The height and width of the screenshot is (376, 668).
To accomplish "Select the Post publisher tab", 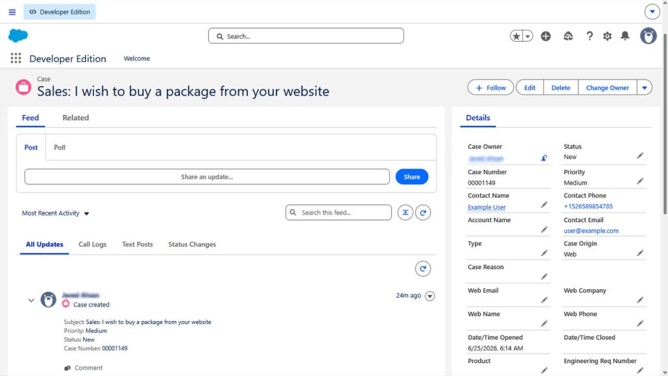I will 31,147.
